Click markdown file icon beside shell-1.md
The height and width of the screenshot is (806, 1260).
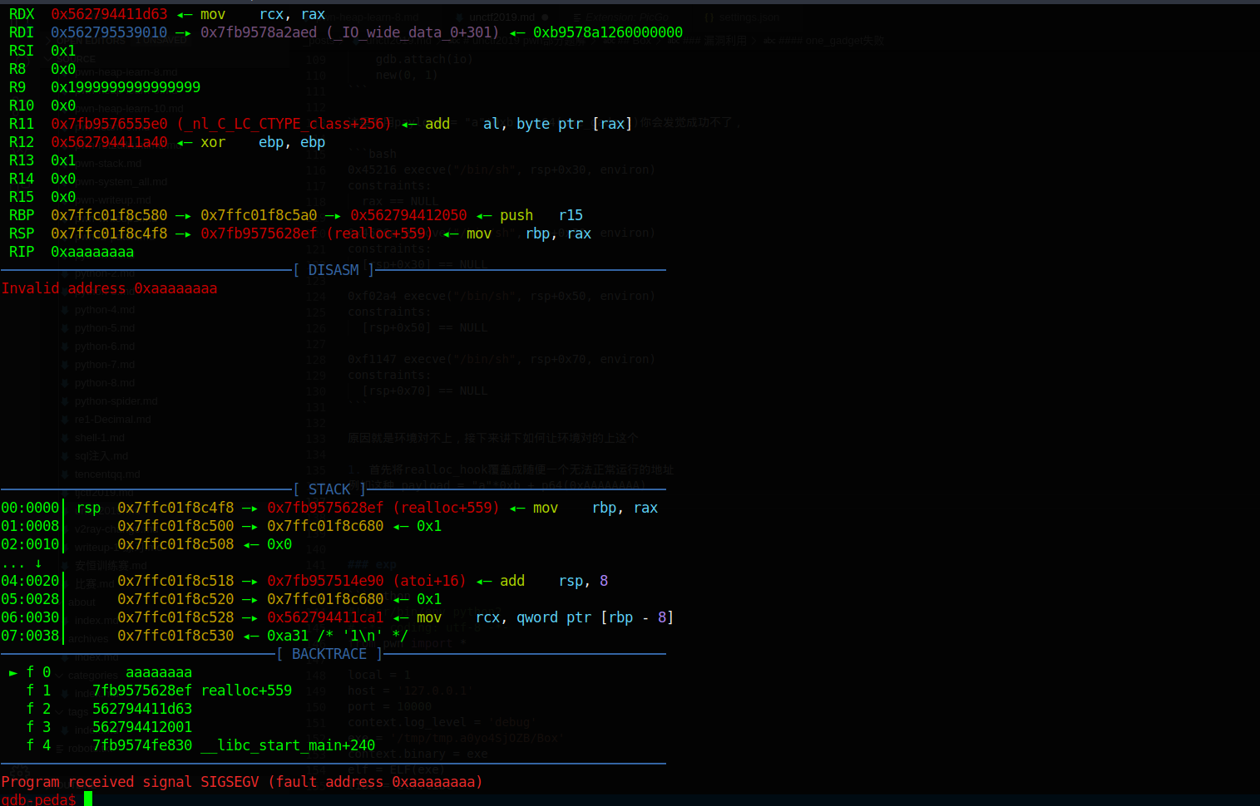click(65, 438)
